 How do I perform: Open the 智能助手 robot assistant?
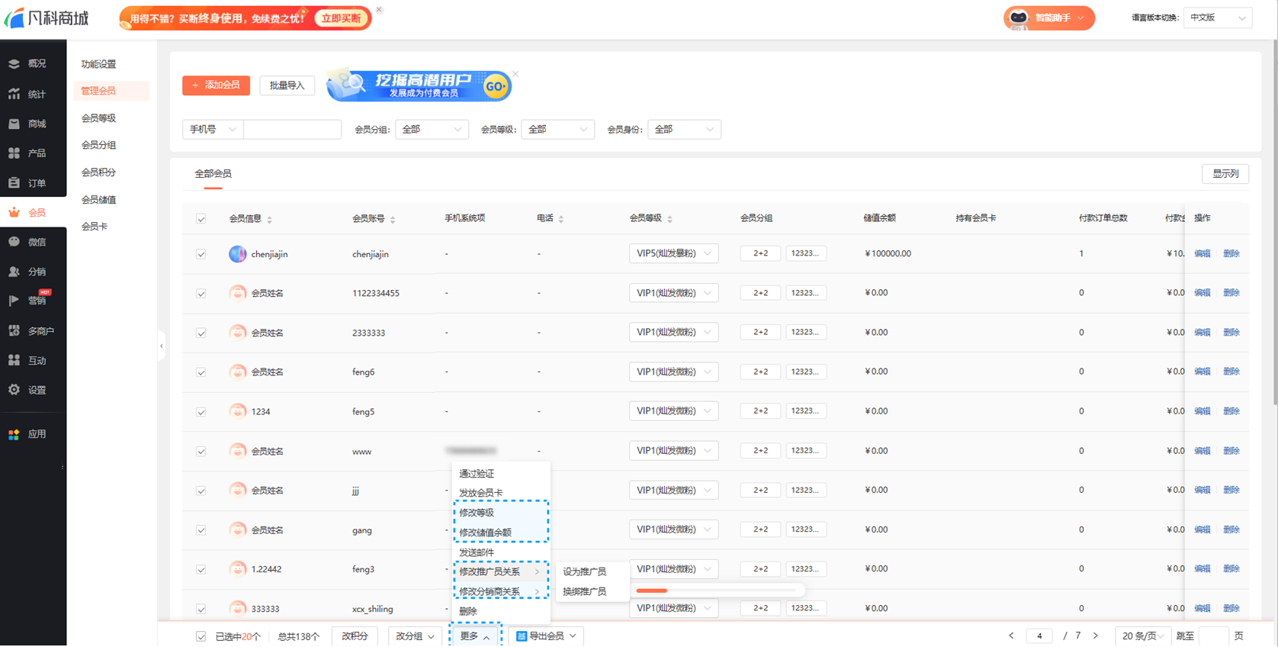point(1048,18)
